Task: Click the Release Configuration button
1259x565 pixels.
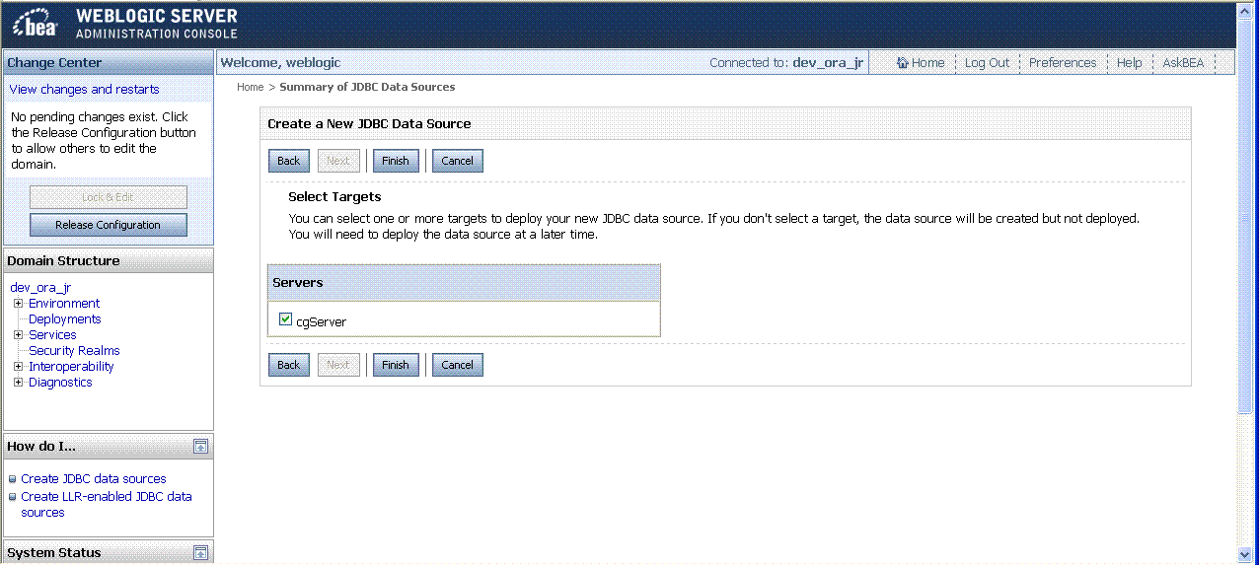Action: tap(109, 225)
